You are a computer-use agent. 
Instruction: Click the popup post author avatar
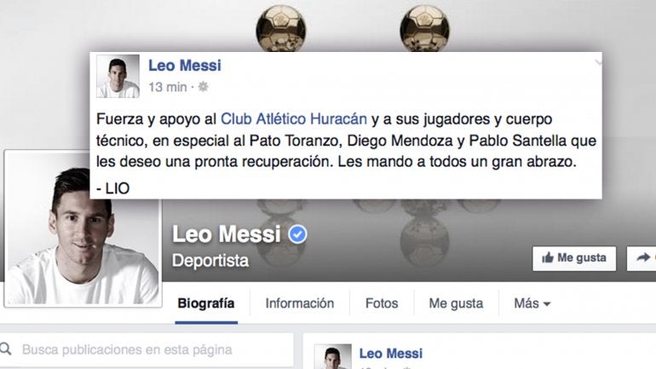[x=118, y=76]
